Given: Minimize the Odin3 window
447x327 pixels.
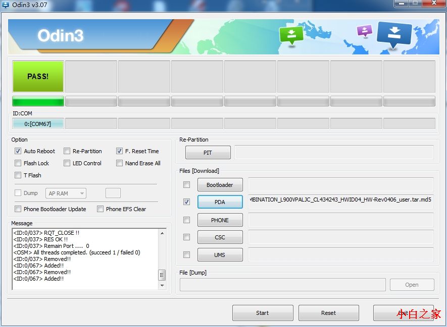Looking at the screenshot, I should click(x=402, y=3).
